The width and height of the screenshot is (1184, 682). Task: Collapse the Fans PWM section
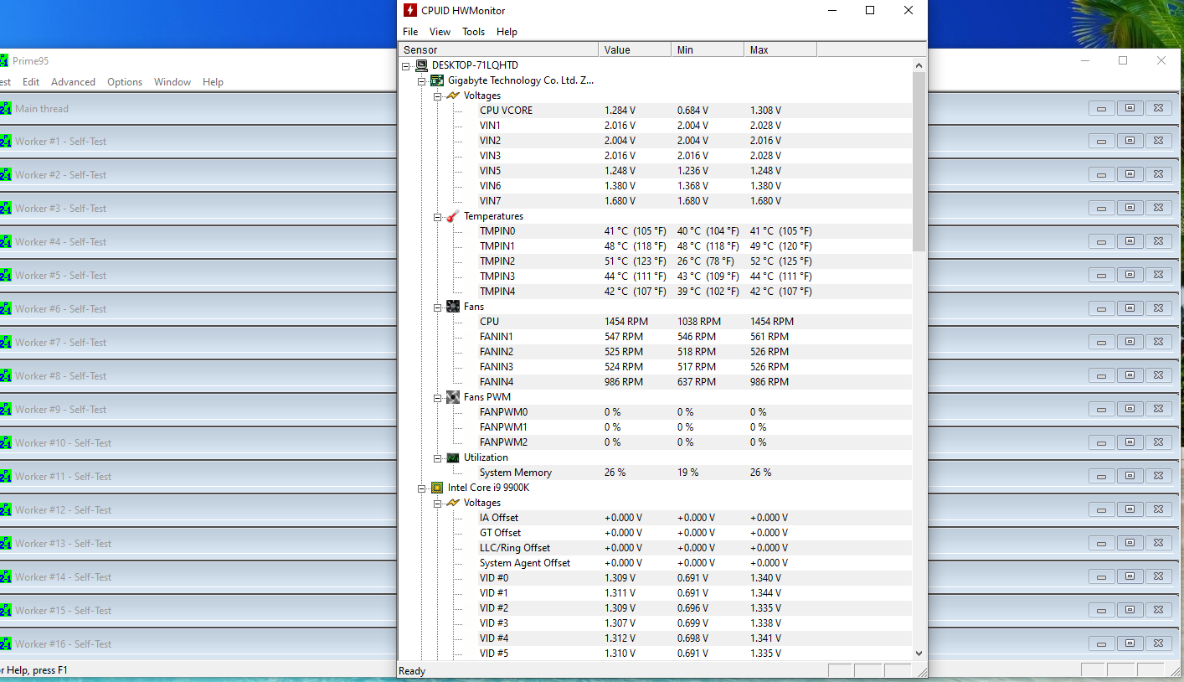(x=437, y=398)
